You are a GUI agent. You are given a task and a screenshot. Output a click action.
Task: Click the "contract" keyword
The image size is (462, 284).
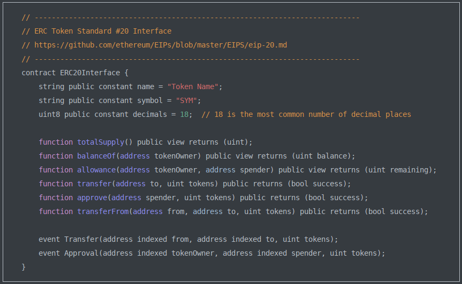pyautogui.click(x=39, y=73)
